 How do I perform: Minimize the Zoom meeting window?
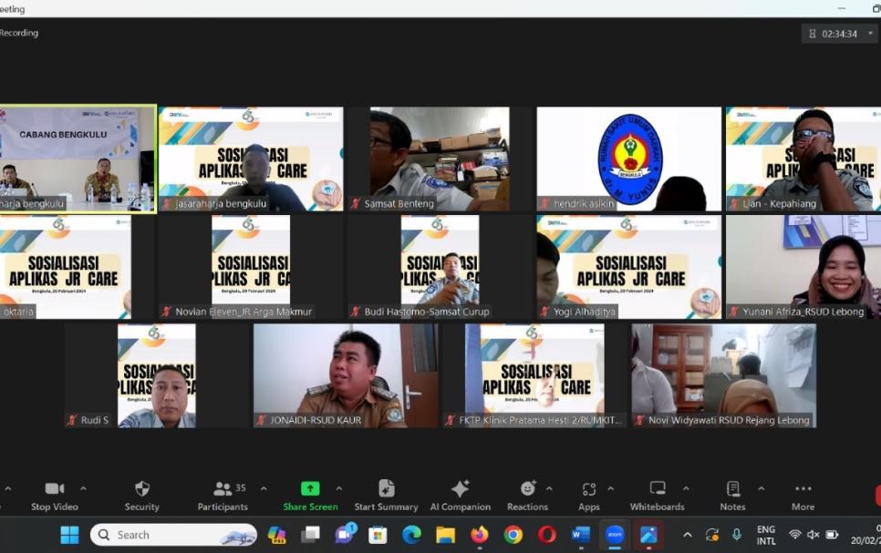(841, 8)
